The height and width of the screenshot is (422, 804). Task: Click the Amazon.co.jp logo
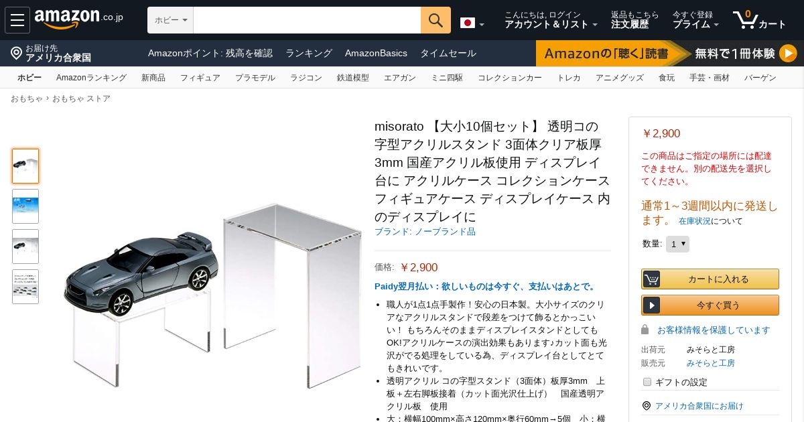(x=79, y=19)
